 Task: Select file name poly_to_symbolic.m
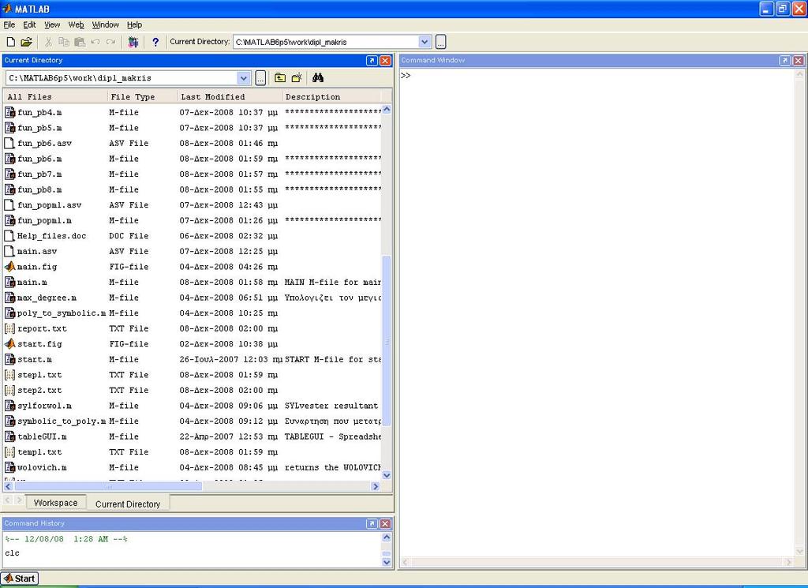click(62, 313)
